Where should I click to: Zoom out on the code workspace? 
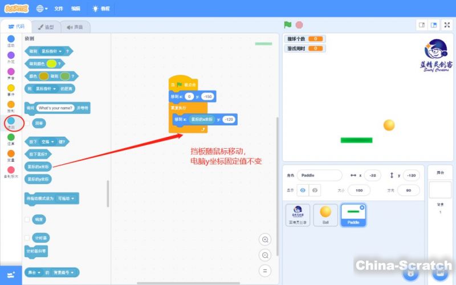(x=264, y=255)
